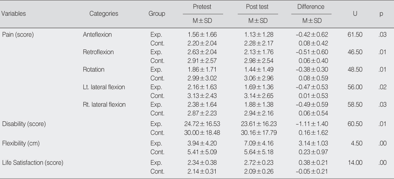Select the Retroflexion category cell
394x179 pixels.
(x=98, y=52)
